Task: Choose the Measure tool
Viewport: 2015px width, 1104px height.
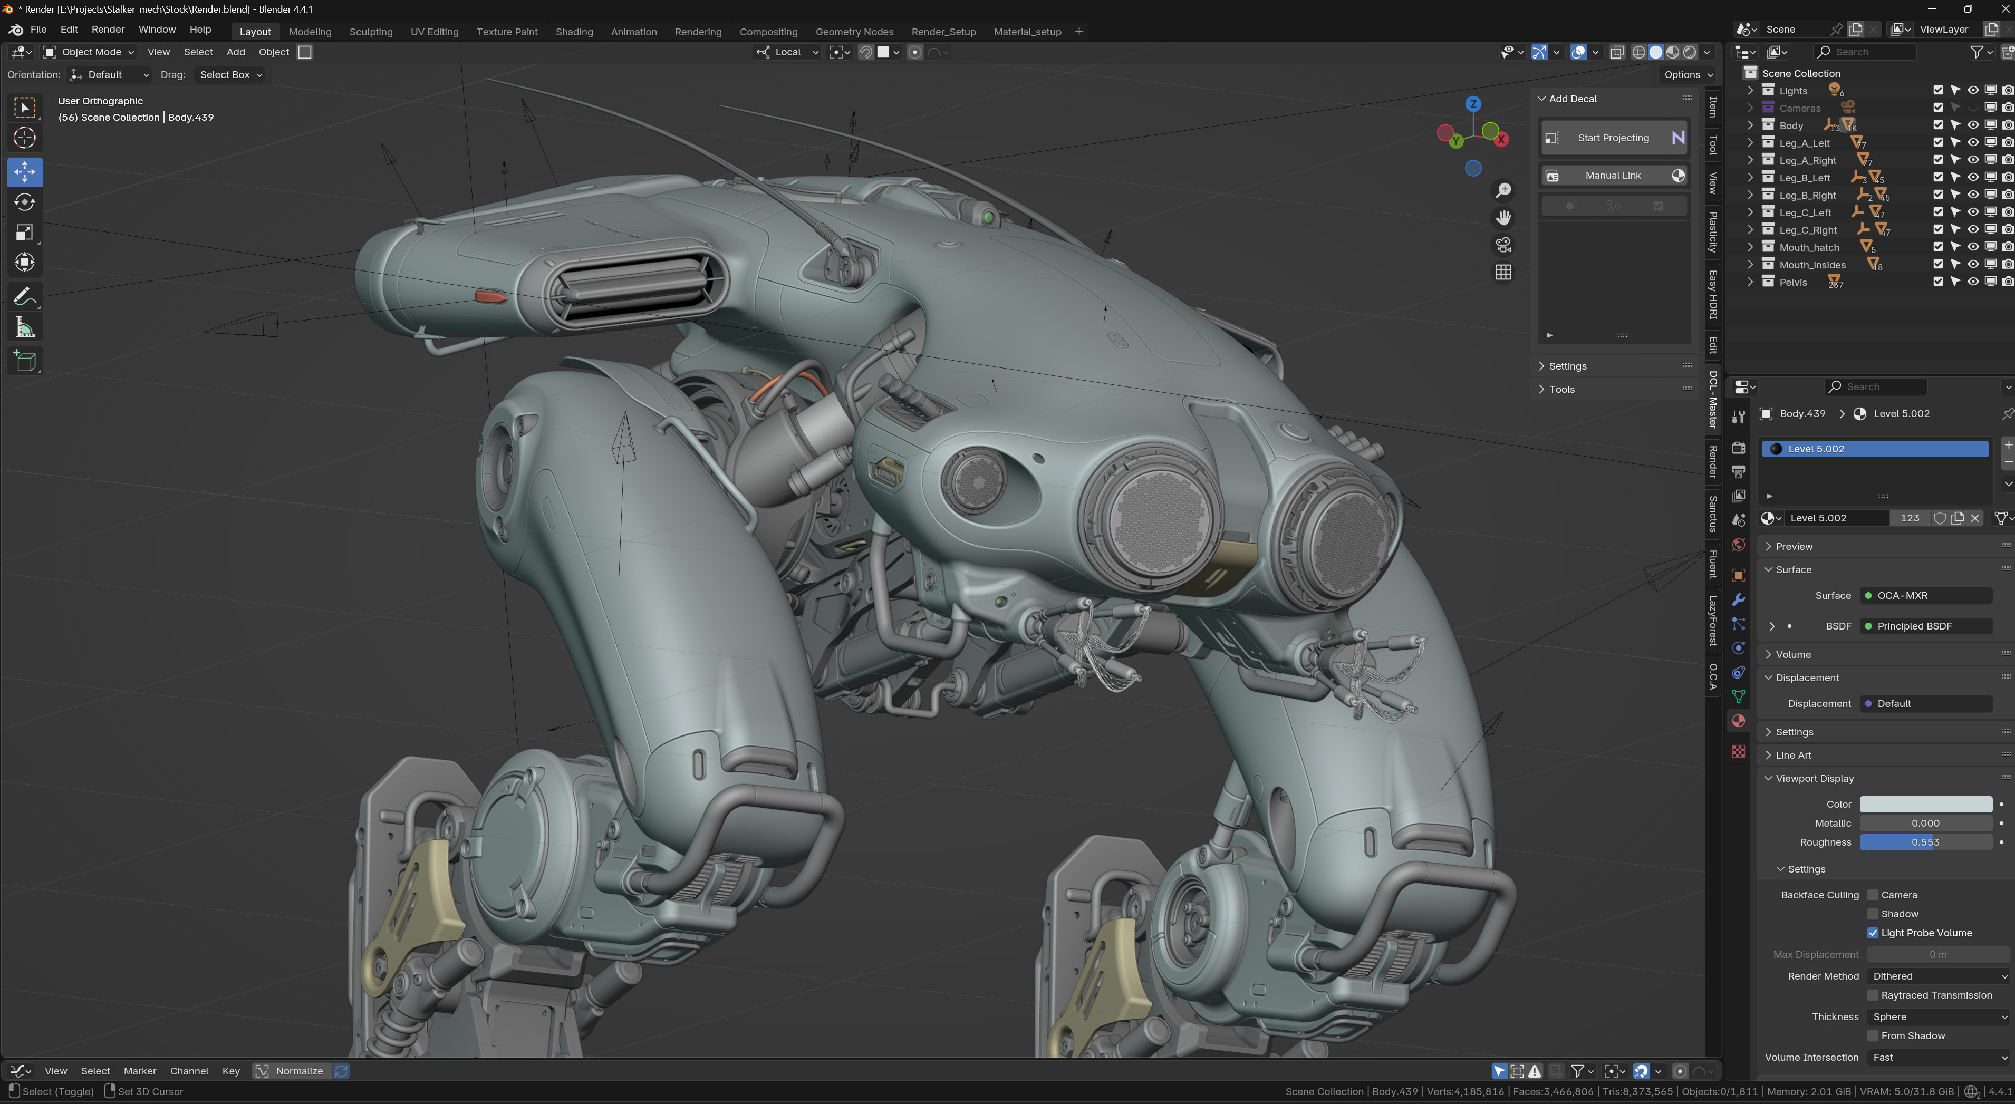Action: pyautogui.click(x=24, y=327)
